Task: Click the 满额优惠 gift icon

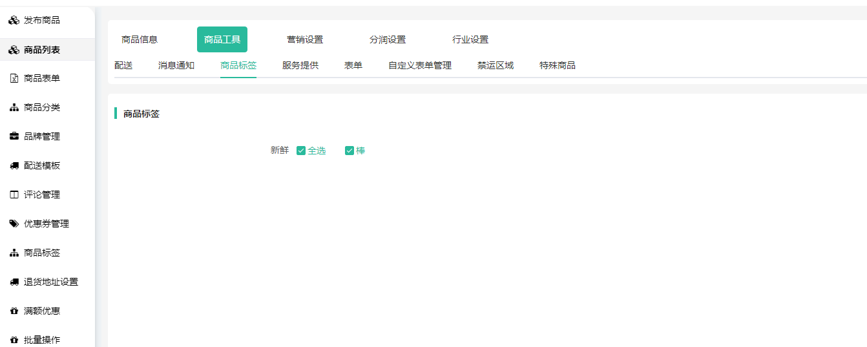Action: tap(14, 311)
